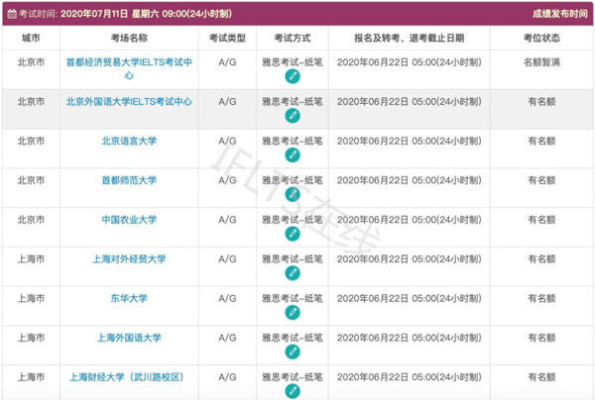This screenshot has width=595, height=400.
Task: Click 雅思考试-纸笔 text in 东华大学 row
Action: click(x=293, y=298)
